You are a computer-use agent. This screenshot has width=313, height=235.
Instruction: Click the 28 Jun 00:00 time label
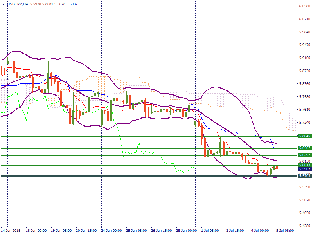pos(185,231)
